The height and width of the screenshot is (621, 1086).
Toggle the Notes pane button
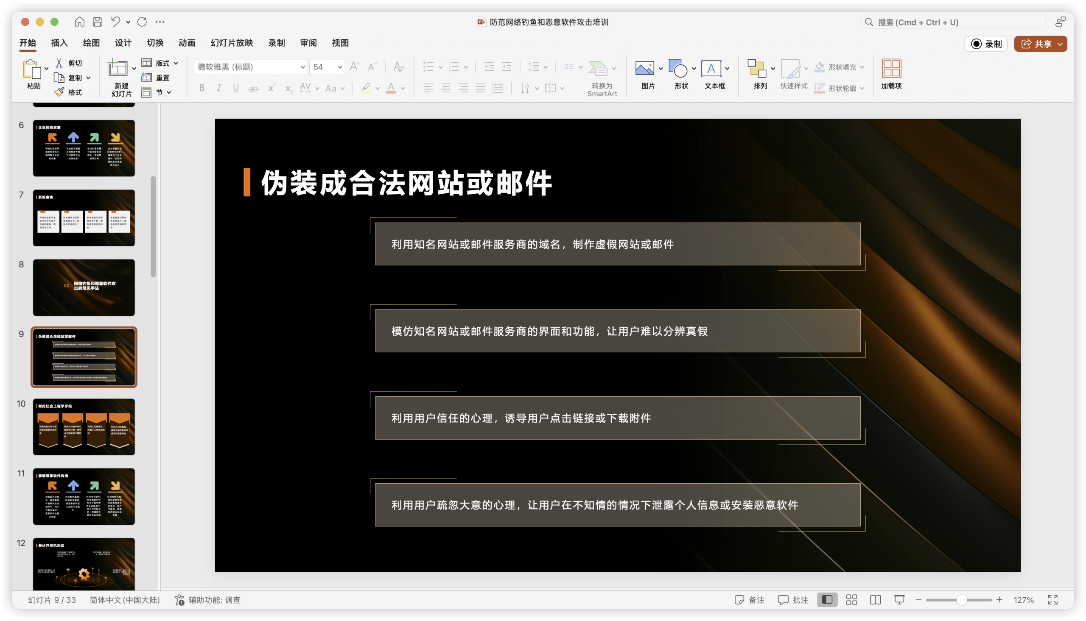pyautogui.click(x=749, y=600)
